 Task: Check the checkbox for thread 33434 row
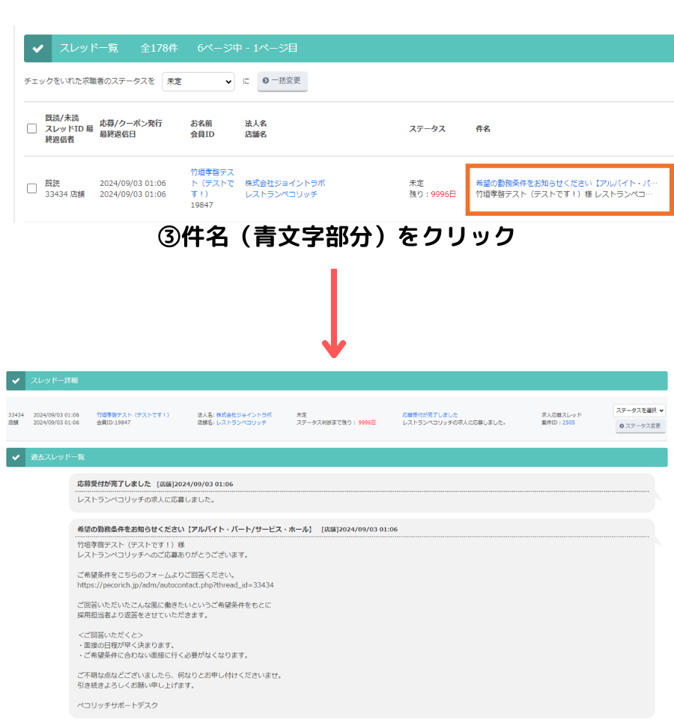31,189
